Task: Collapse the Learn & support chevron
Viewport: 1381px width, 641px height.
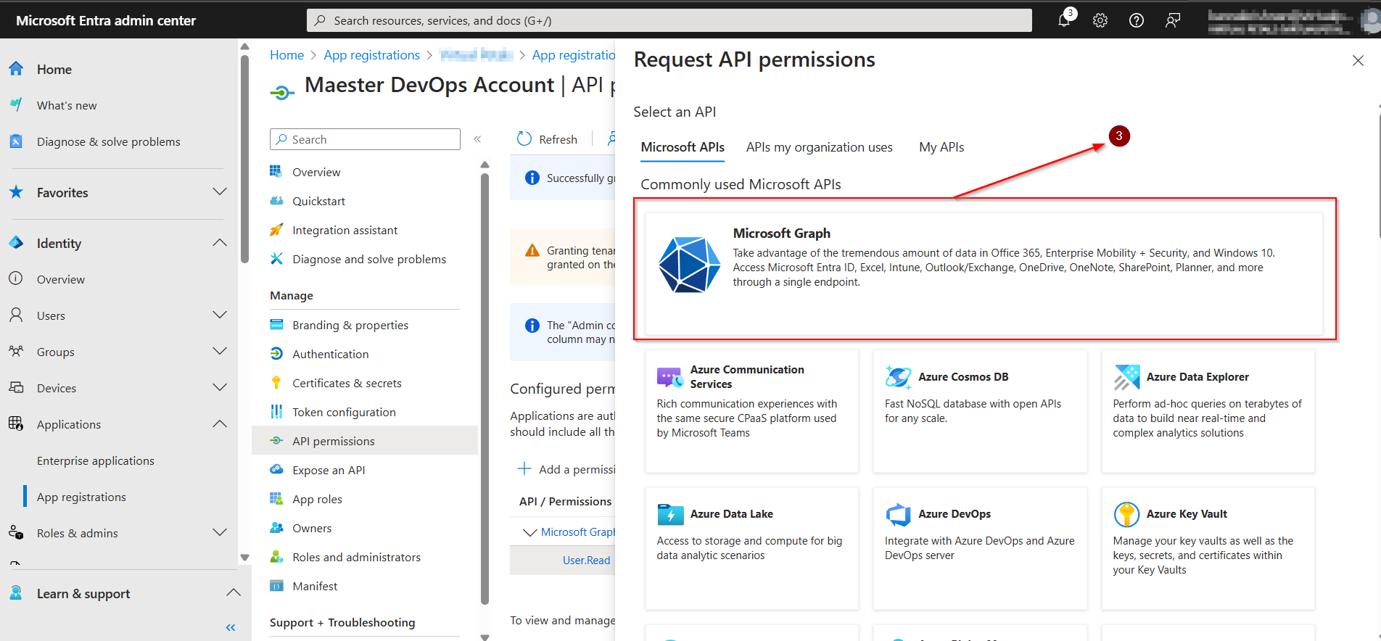Action: click(233, 592)
